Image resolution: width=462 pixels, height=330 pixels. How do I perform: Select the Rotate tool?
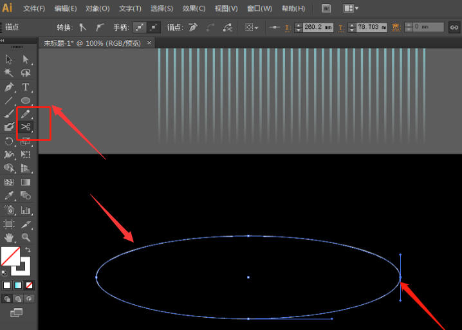(9, 142)
